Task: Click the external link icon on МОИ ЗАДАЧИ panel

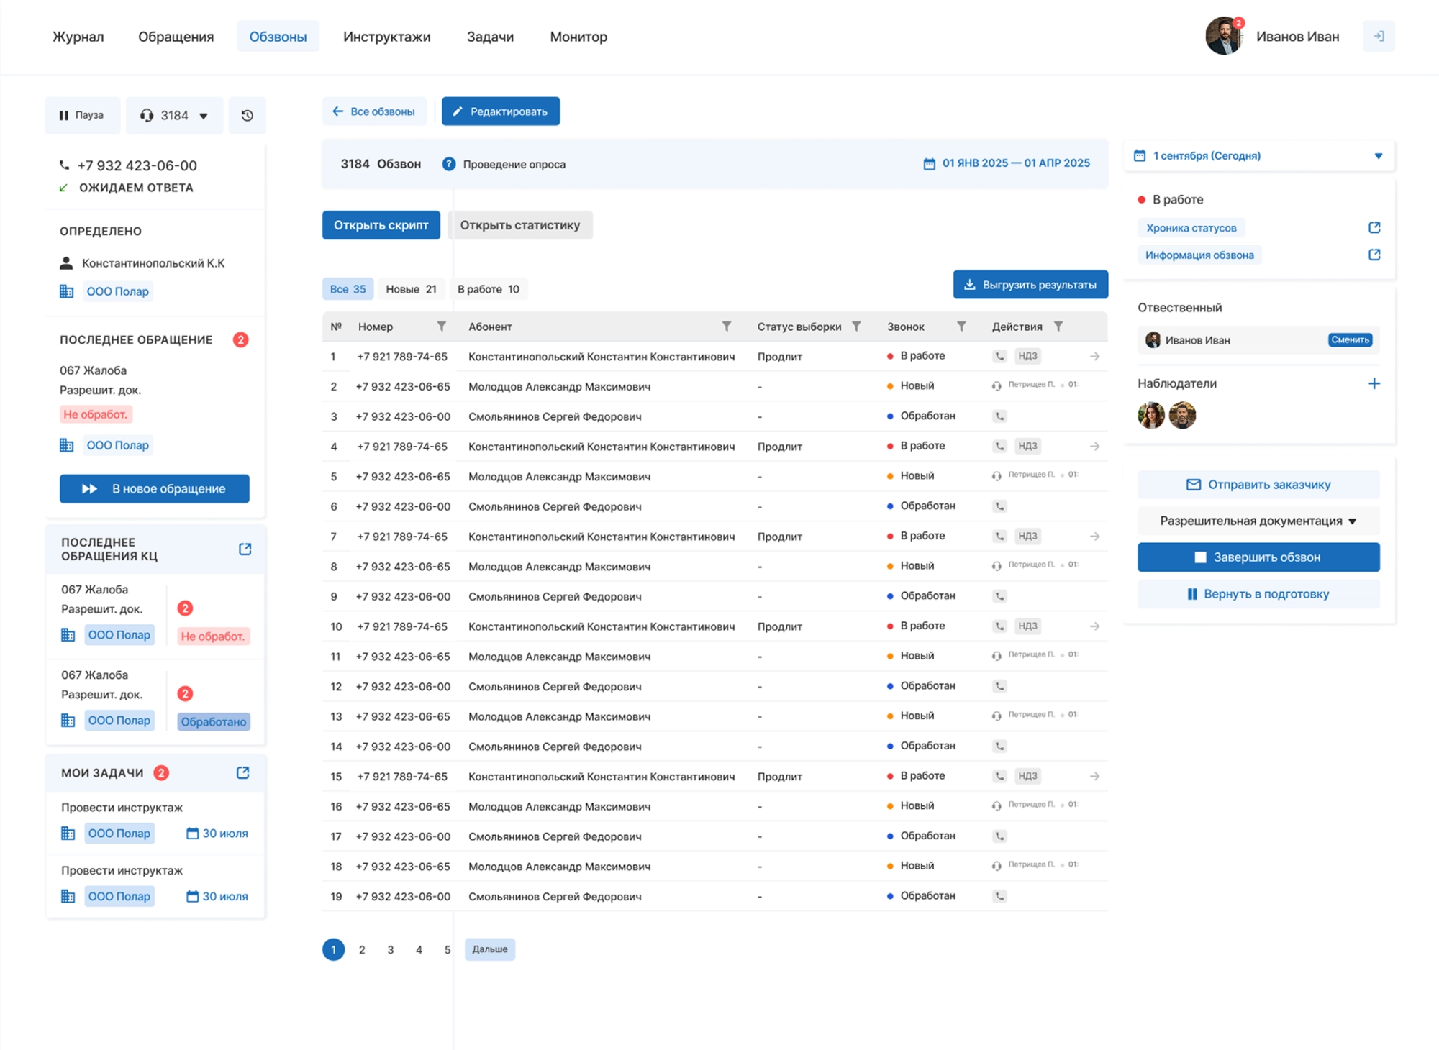Action: (x=242, y=772)
